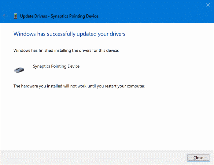
Task: Click the back arrow in wizard header
Action: point(5,16)
